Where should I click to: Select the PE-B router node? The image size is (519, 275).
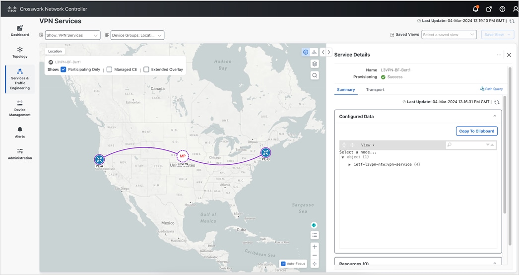coord(265,153)
